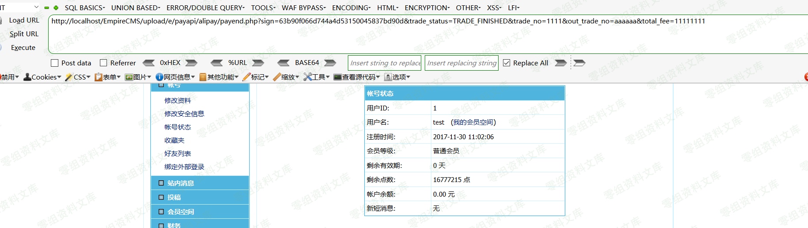The height and width of the screenshot is (228, 808).
Task: Click the left arrow beside 0xHEX
Action: (149, 63)
